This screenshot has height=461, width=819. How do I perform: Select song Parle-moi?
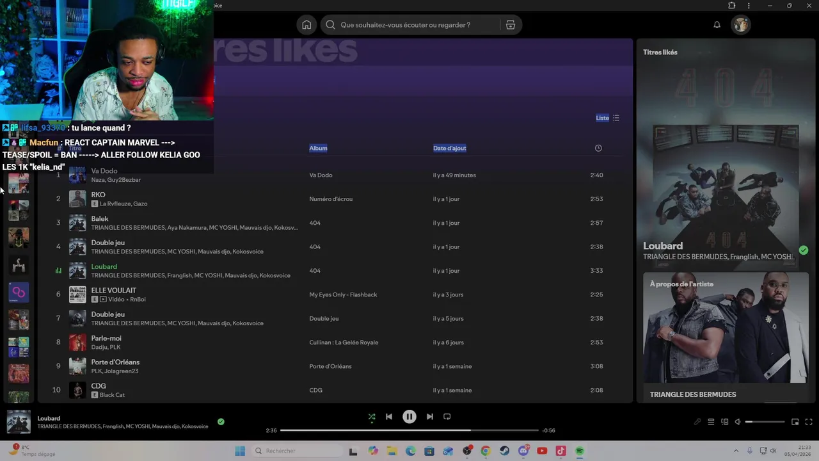pyautogui.click(x=106, y=338)
